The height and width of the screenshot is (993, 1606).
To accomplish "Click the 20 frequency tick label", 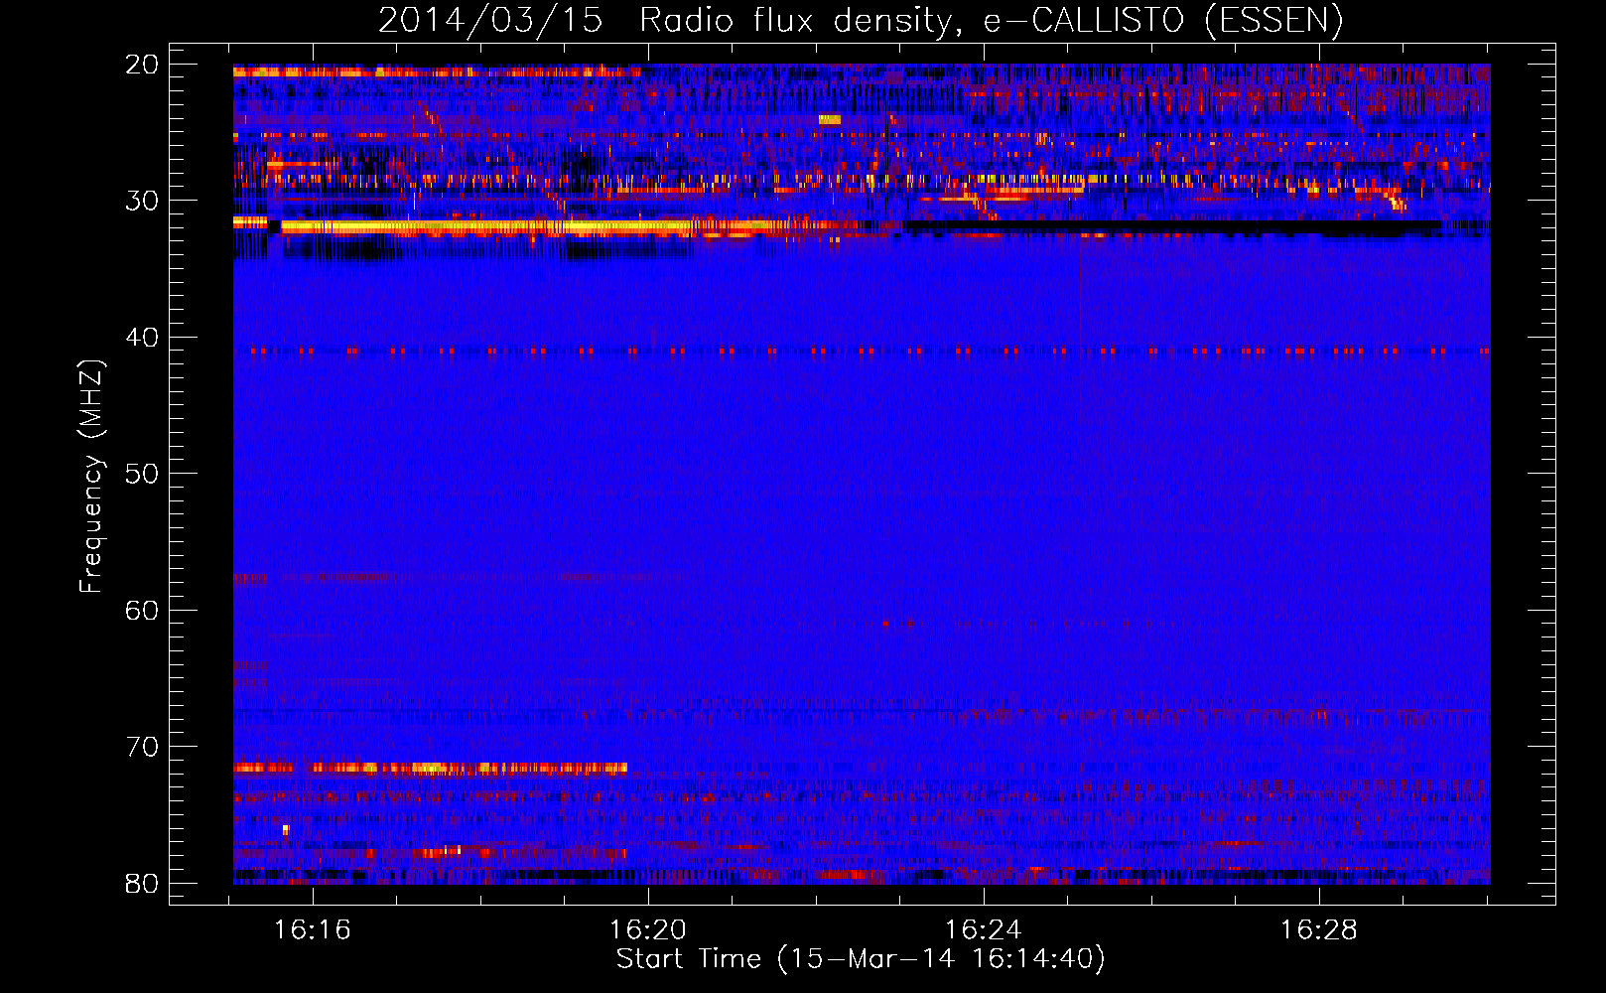I will coord(142,65).
